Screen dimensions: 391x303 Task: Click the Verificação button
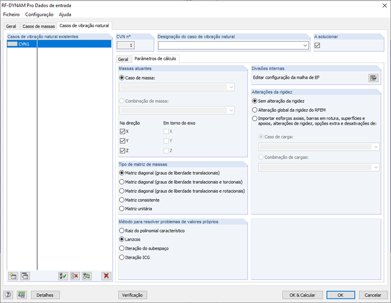(x=132, y=295)
